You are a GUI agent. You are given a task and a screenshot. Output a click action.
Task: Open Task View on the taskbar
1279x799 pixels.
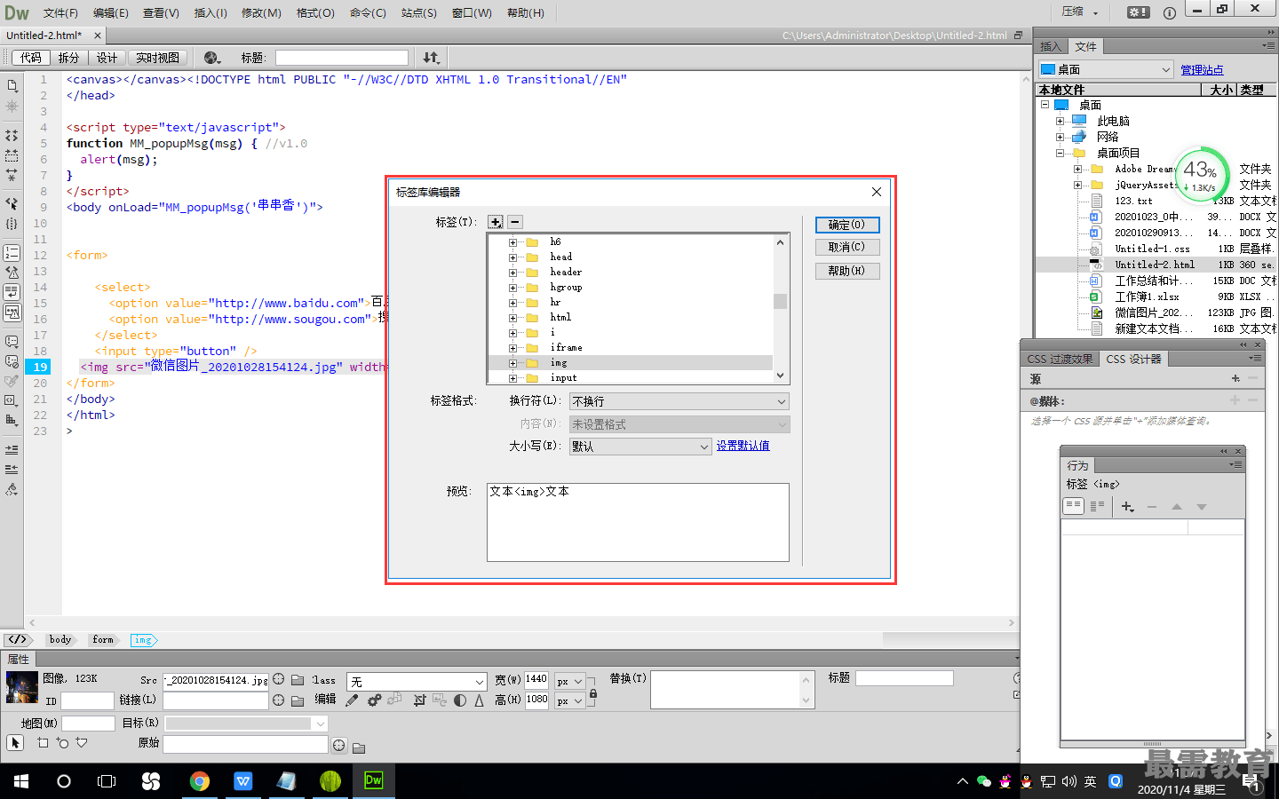pos(107,781)
